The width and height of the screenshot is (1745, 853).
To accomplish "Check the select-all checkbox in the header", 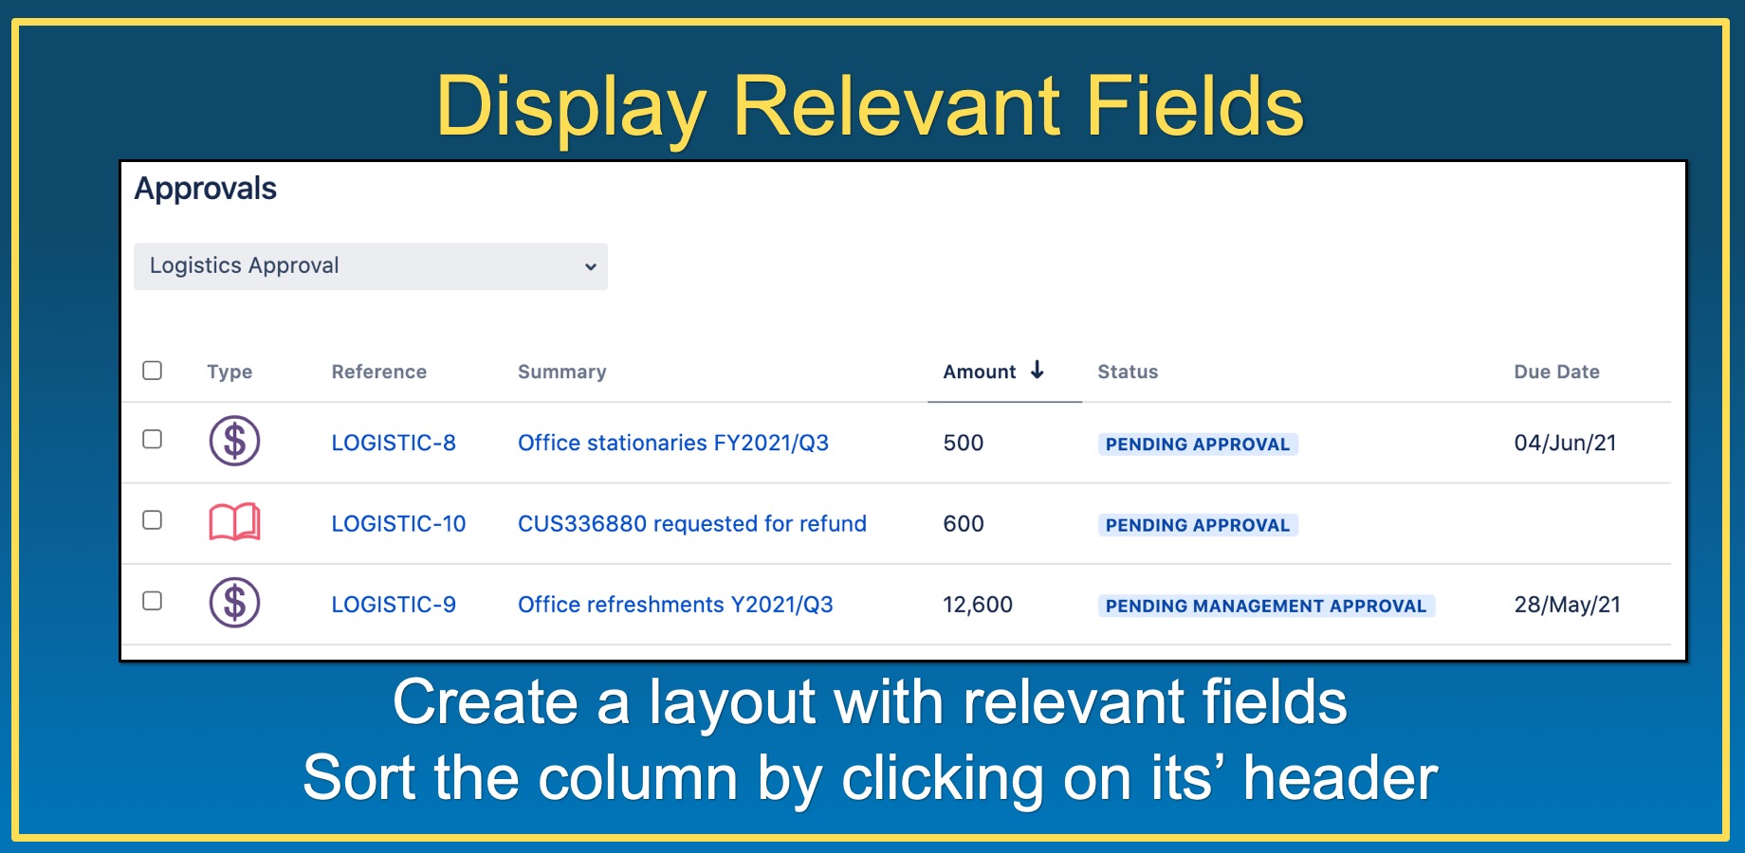I will tap(153, 372).
